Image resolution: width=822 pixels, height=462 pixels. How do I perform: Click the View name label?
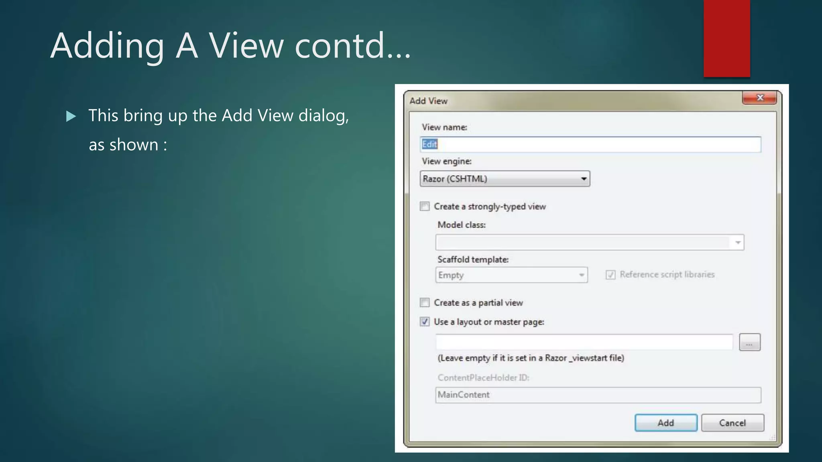pyautogui.click(x=444, y=127)
